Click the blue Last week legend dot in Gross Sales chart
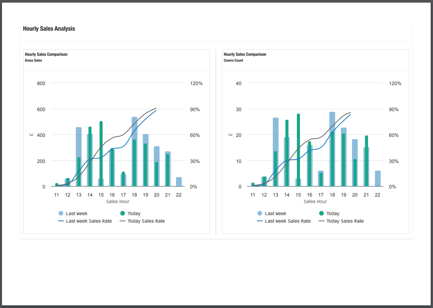This screenshot has width=433, height=308. 61,213
